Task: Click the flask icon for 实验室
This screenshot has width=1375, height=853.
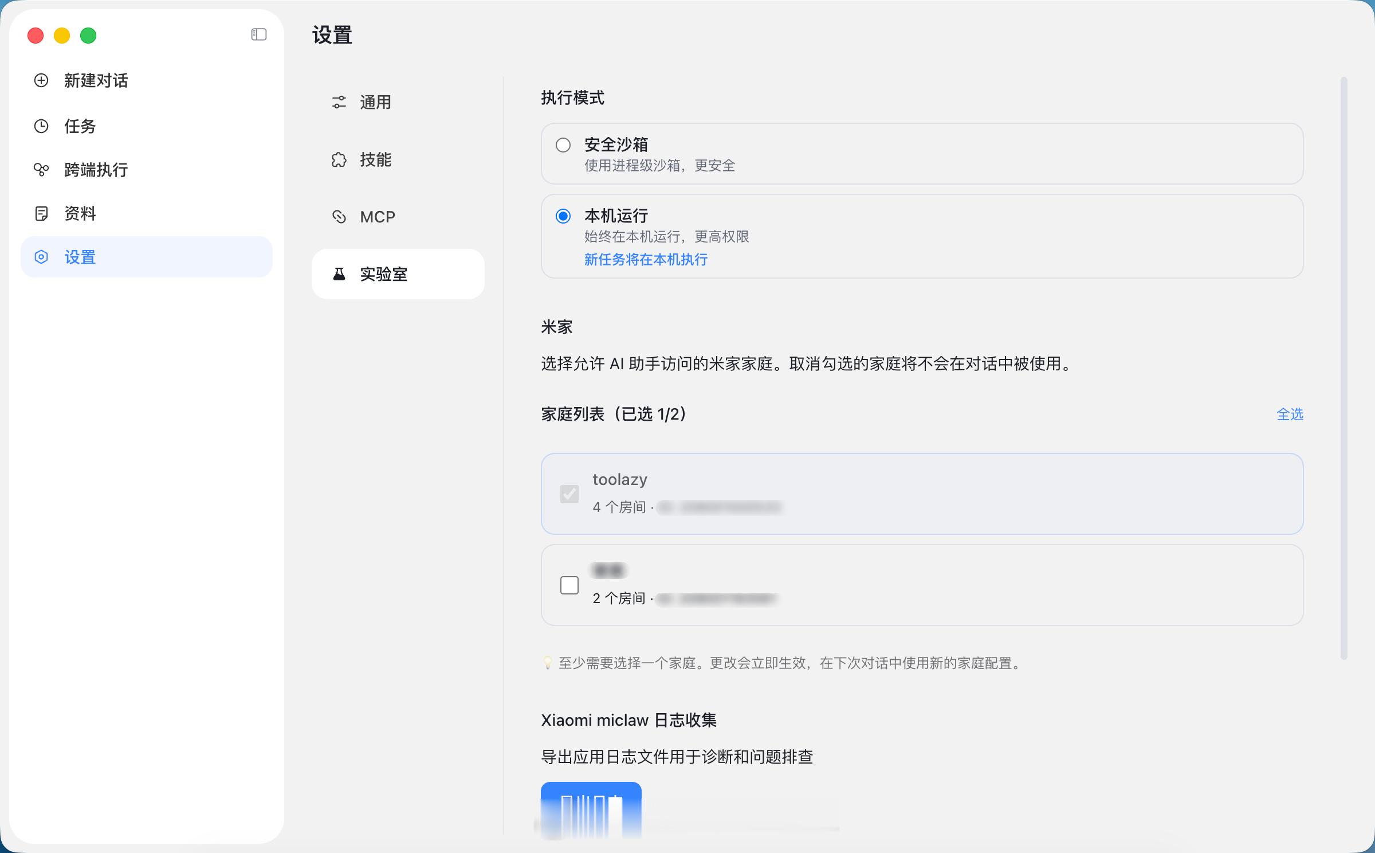Action: point(339,274)
